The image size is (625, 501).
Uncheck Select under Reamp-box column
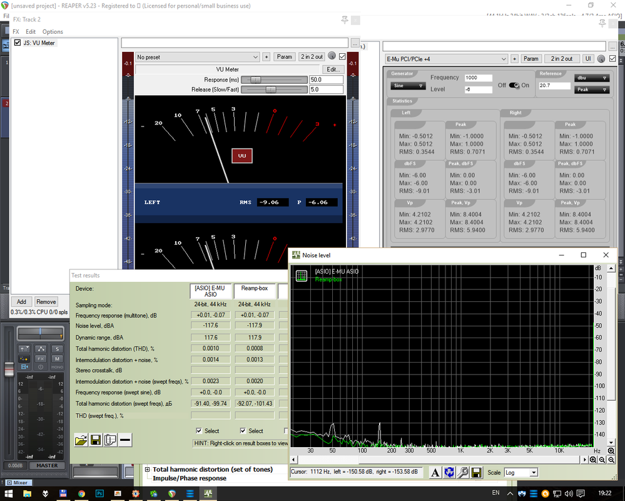point(243,431)
